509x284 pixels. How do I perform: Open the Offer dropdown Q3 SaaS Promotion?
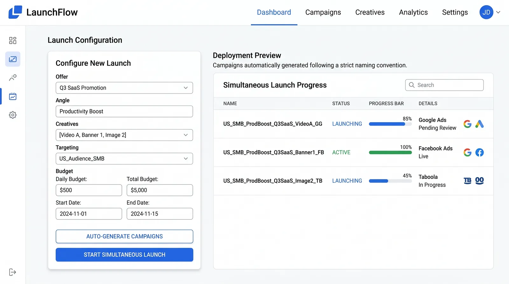[124, 88]
